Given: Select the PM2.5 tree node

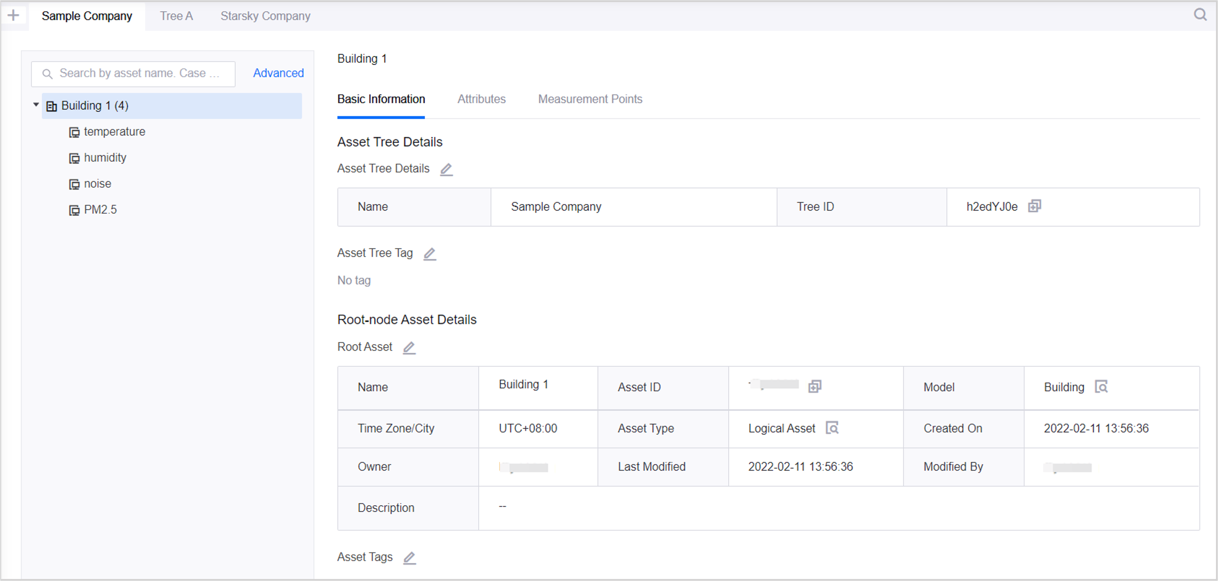Looking at the screenshot, I should click(100, 210).
